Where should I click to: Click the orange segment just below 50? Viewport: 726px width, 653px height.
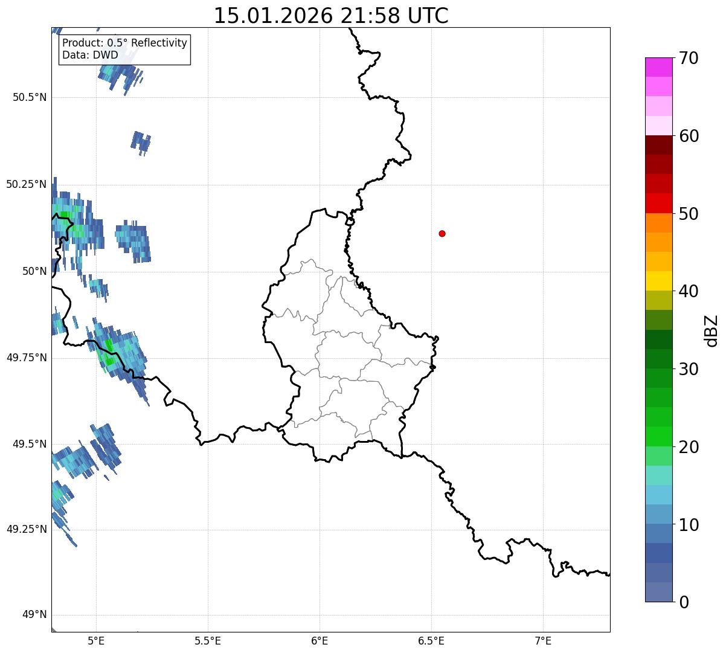(658, 223)
